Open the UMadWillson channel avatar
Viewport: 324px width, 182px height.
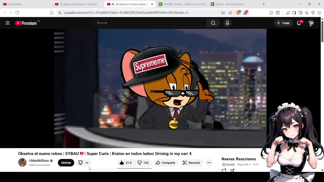tap(22, 163)
